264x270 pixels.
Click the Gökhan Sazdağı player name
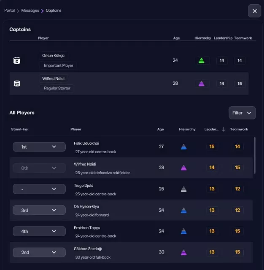point(88,249)
